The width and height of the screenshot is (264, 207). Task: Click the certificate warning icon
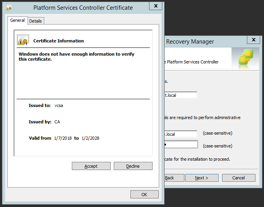pyautogui.click(x=23, y=40)
